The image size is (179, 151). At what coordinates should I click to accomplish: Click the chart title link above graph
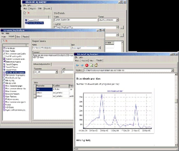[x=115, y=91]
